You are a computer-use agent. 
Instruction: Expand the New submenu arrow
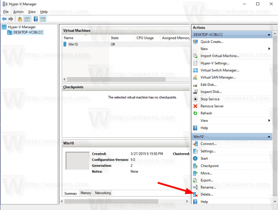coord(270,49)
